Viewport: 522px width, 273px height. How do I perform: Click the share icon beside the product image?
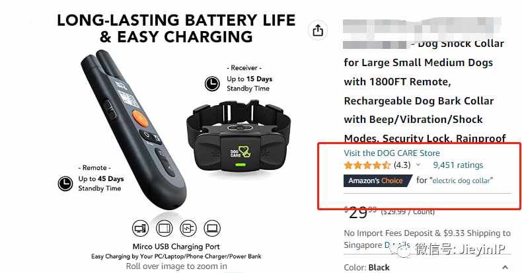click(x=318, y=30)
